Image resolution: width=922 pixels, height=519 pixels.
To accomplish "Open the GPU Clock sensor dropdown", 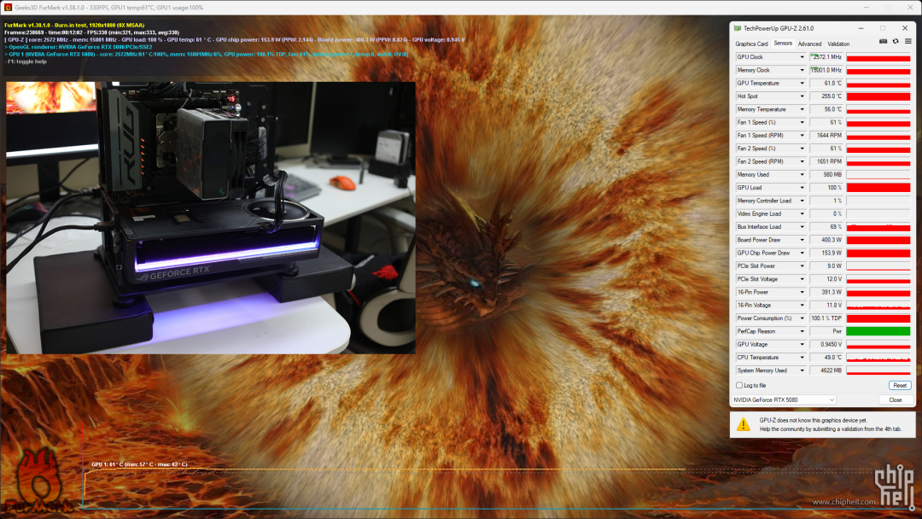I will click(x=802, y=57).
